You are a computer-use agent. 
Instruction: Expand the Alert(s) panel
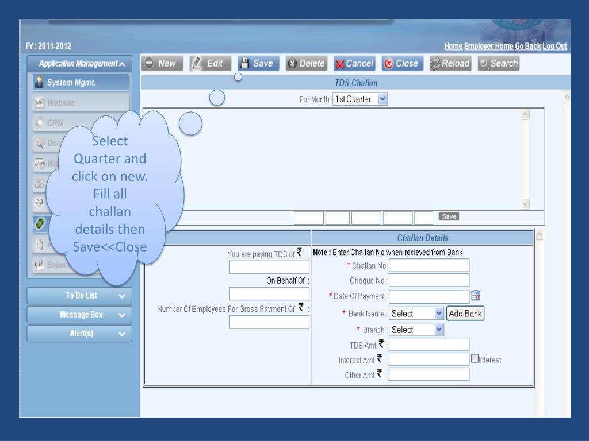(79, 334)
